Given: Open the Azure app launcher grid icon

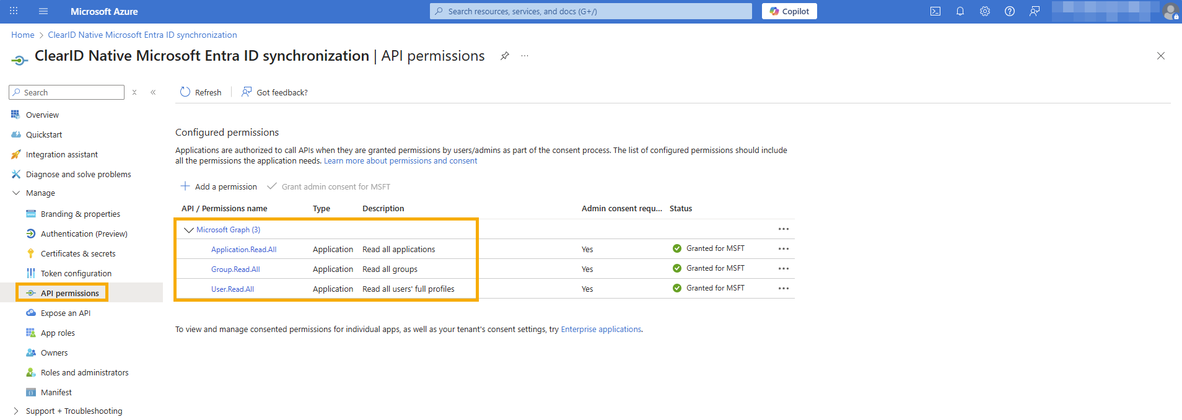Looking at the screenshot, I should [14, 11].
